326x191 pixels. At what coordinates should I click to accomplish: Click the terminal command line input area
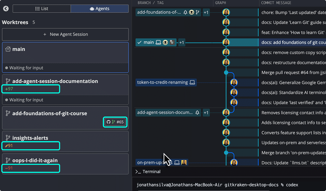tap(229, 184)
